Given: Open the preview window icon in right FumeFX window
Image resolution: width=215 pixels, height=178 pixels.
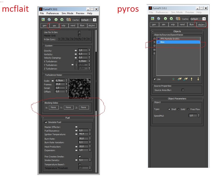Looking at the screenshot, I should pos(152,19).
